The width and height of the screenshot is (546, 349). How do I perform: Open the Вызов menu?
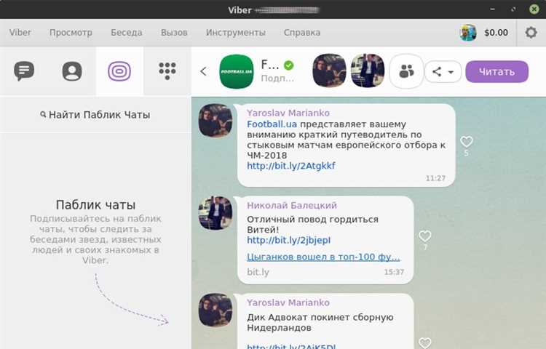tap(174, 33)
